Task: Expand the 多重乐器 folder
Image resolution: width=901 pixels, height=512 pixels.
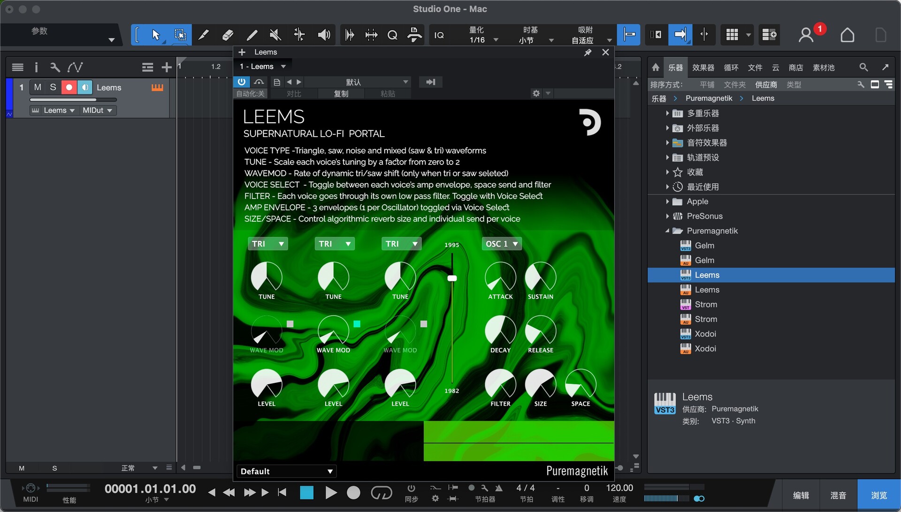Action: [x=667, y=113]
